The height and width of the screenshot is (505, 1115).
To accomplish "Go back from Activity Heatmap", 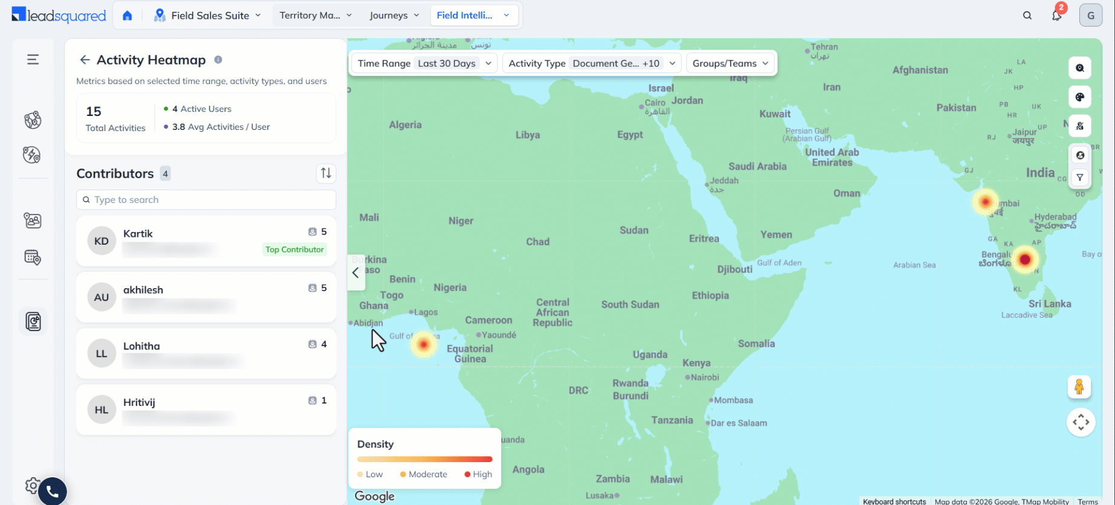I will click(x=85, y=60).
